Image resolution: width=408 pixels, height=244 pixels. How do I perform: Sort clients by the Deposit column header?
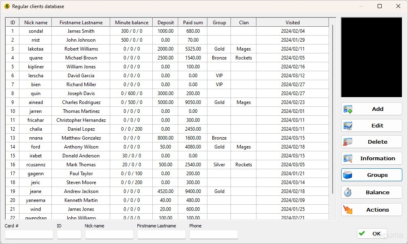pos(166,23)
